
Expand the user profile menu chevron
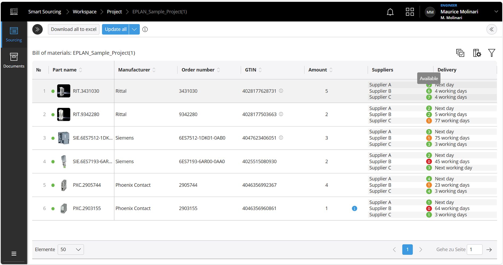496,12
